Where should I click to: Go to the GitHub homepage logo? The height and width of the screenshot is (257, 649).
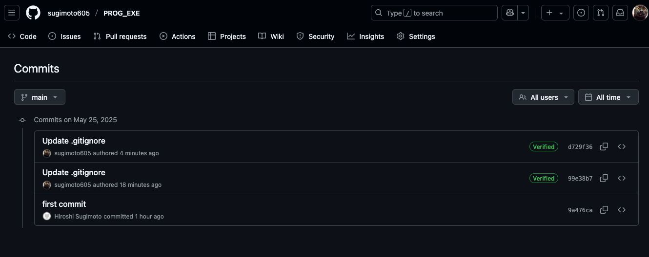tap(33, 13)
